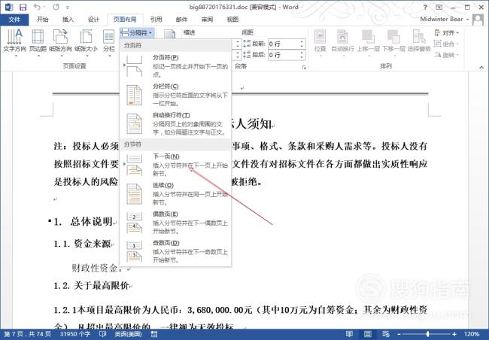Switch to the 设计 (Design) tab
Viewport: 489px width, 340px height.
pos(93,20)
